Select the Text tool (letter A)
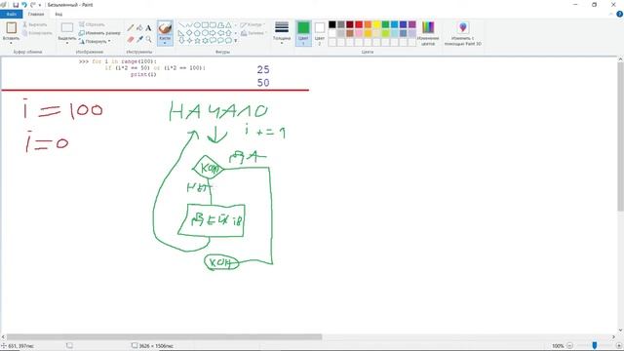 pos(148,28)
